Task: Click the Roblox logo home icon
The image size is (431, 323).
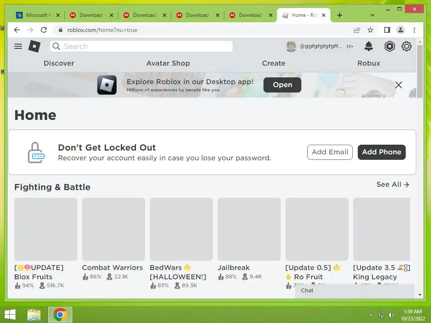Action: tap(35, 46)
